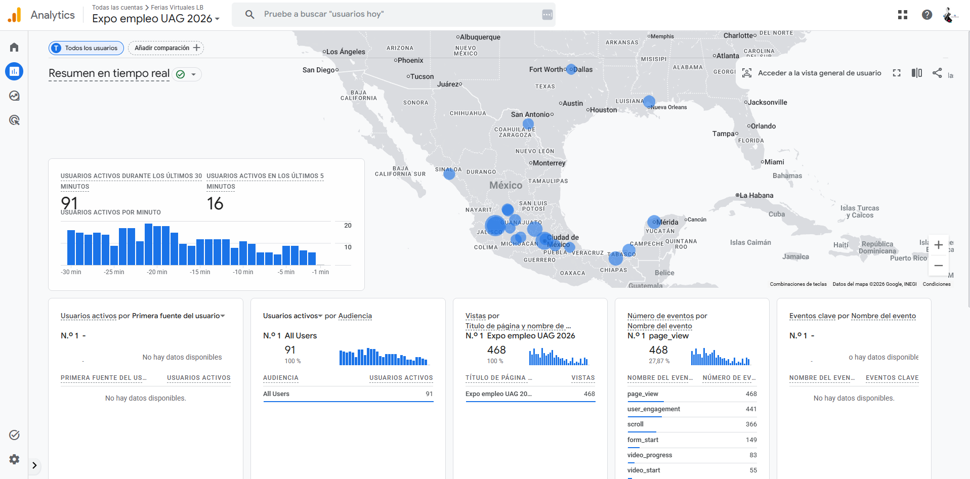
Task: Select the video_progress event row
Action: 692,455
